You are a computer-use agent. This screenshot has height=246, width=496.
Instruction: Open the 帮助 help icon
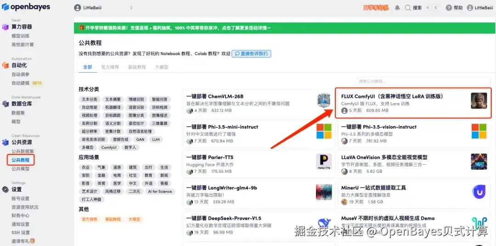(x=448, y=8)
